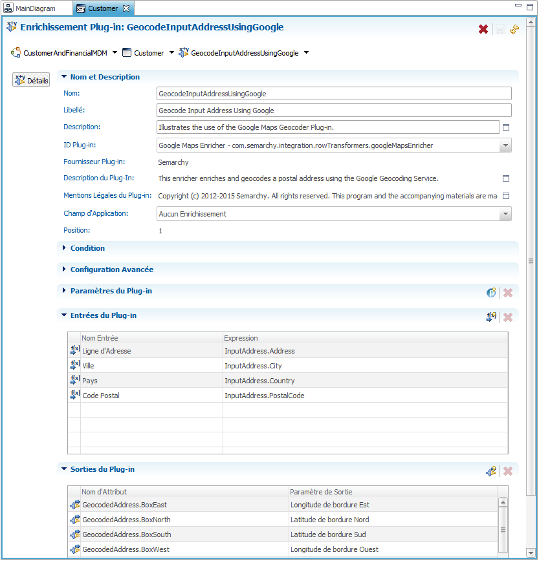Click f(x) icon of Pays row
Image resolution: width=539 pixels, height=561 pixels.
point(75,380)
